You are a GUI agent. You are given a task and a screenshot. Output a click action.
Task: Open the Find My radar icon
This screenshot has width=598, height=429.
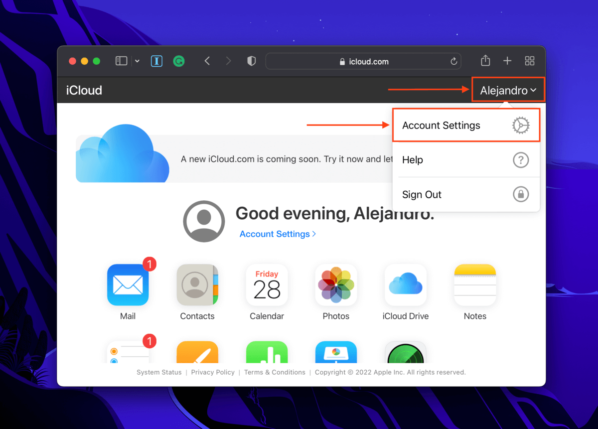tap(406, 352)
